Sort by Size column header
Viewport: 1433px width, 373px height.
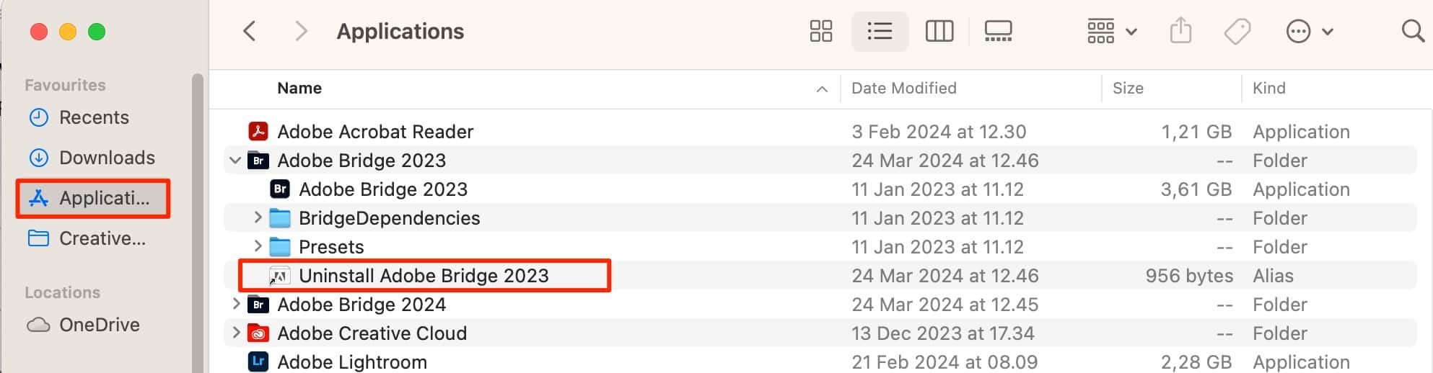click(1128, 88)
